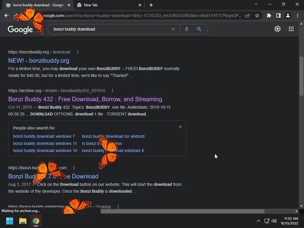
Task: Select the bonzi buddy download tab
Action: pyautogui.click(x=38, y=5)
